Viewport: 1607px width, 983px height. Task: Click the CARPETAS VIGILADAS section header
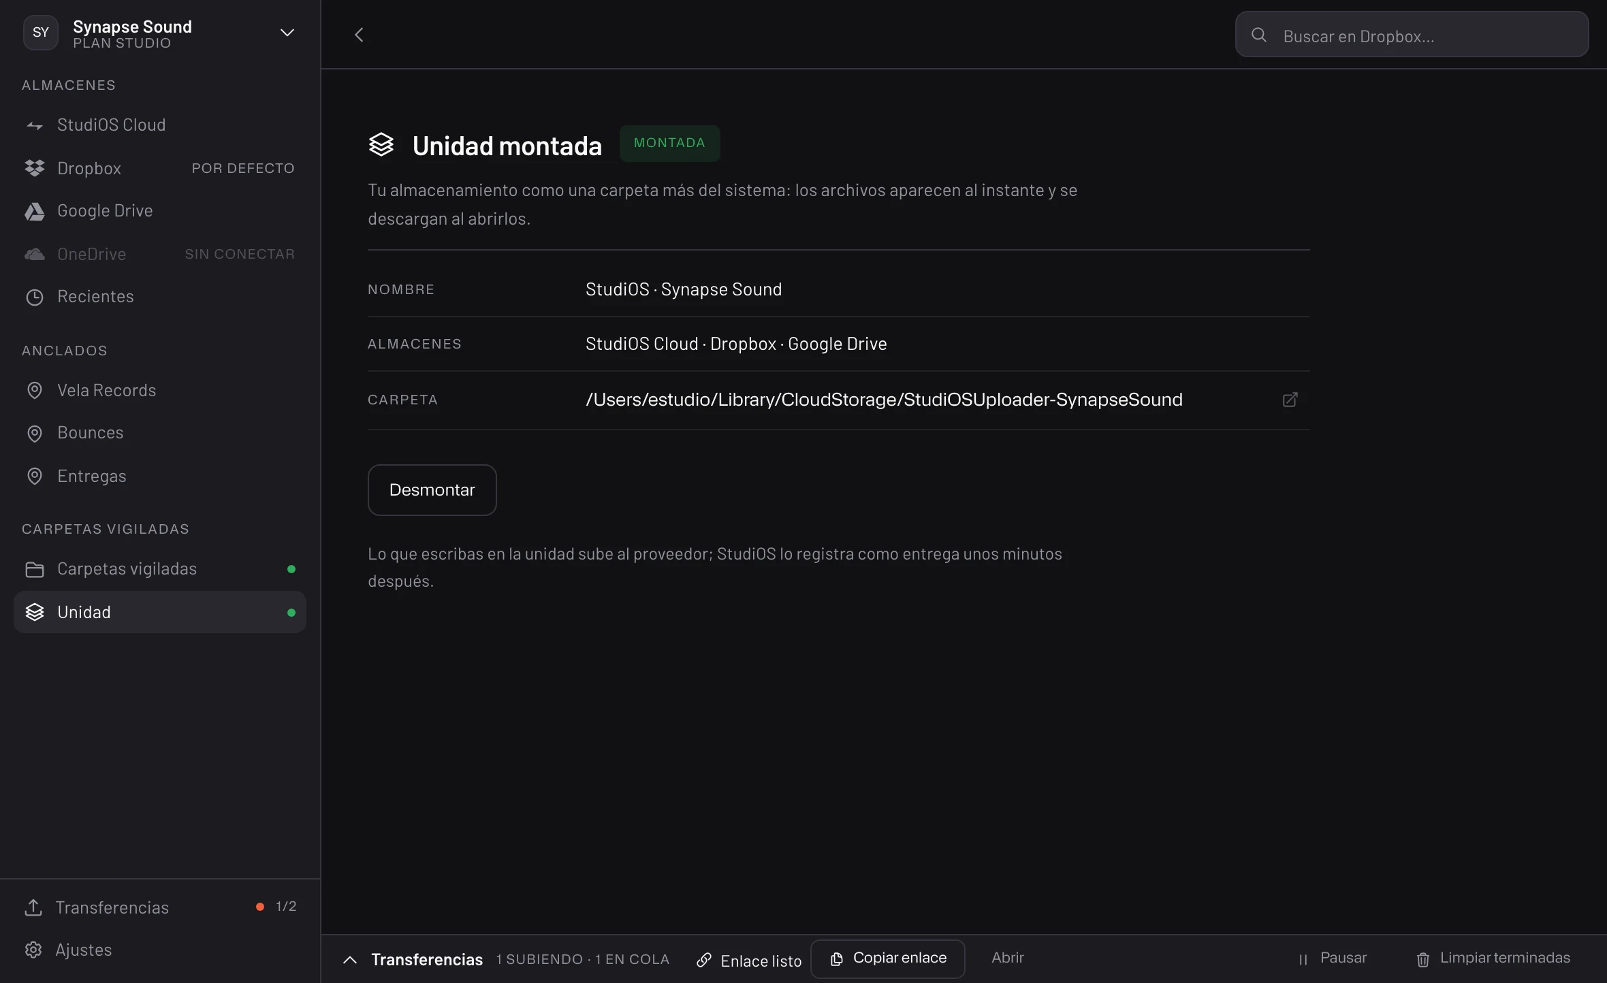pyautogui.click(x=106, y=529)
